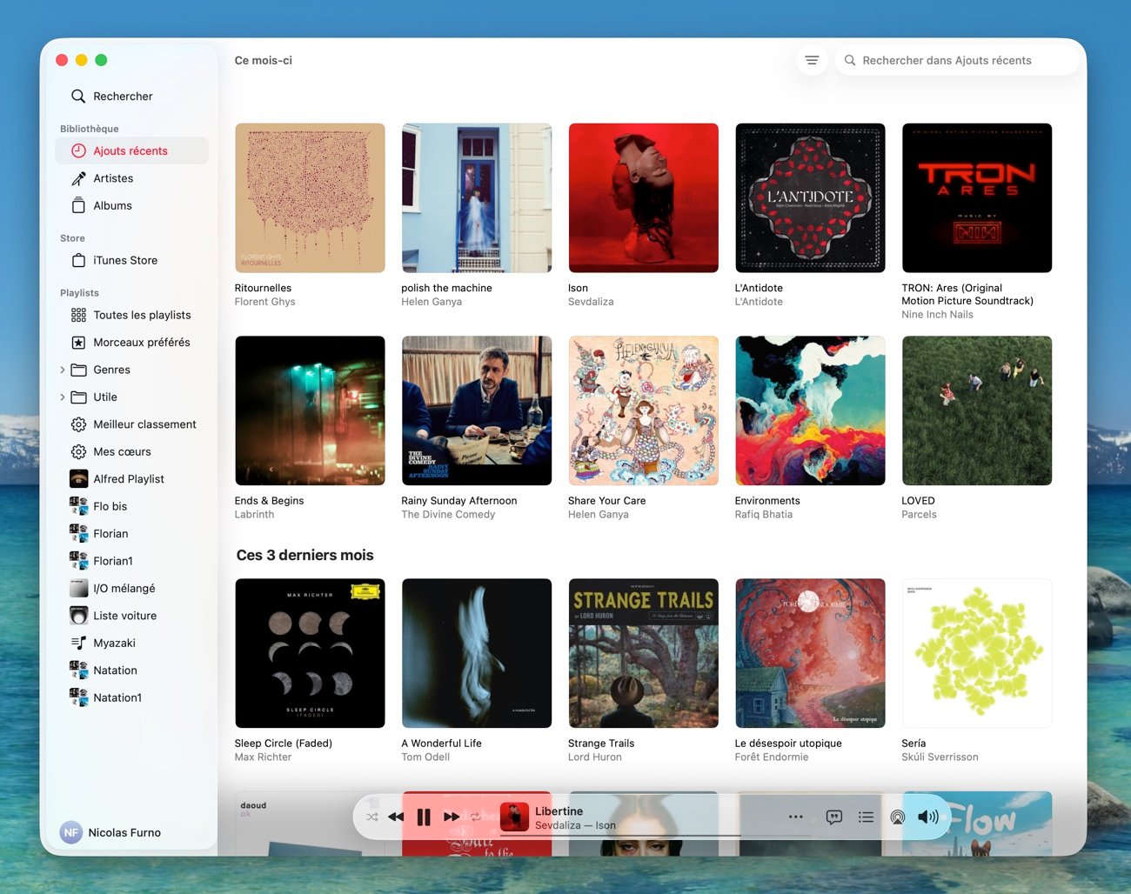The height and width of the screenshot is (894, 1131).
Task: Go to the Albums library section
Action: point(112,206)
